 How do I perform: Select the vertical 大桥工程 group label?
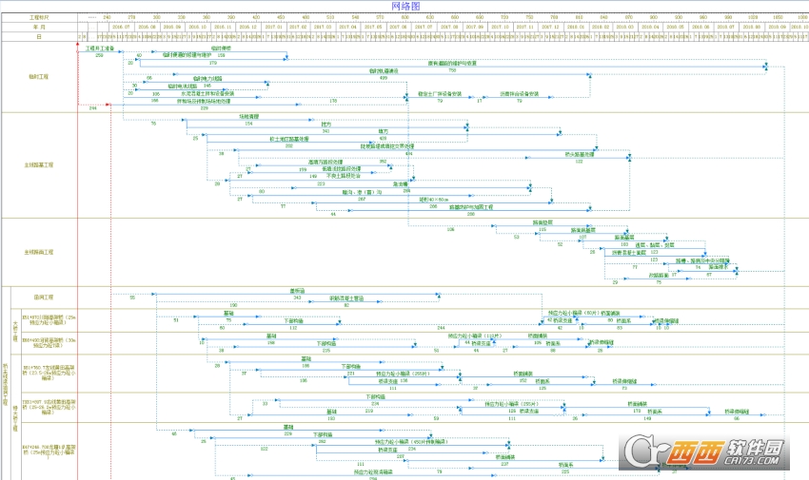point(15,331)
